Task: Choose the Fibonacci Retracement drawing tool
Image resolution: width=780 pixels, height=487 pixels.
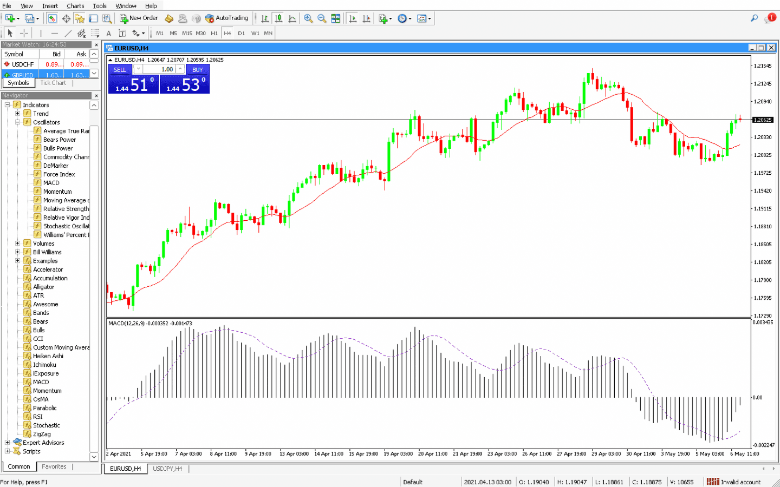Action: [x=94, y=33]
